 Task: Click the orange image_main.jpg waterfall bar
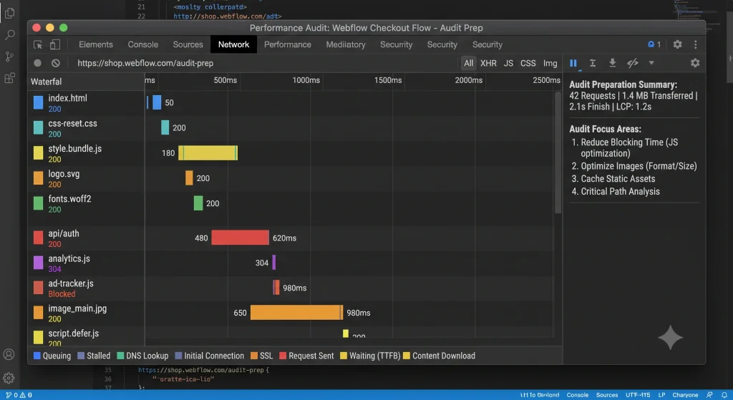296,312
